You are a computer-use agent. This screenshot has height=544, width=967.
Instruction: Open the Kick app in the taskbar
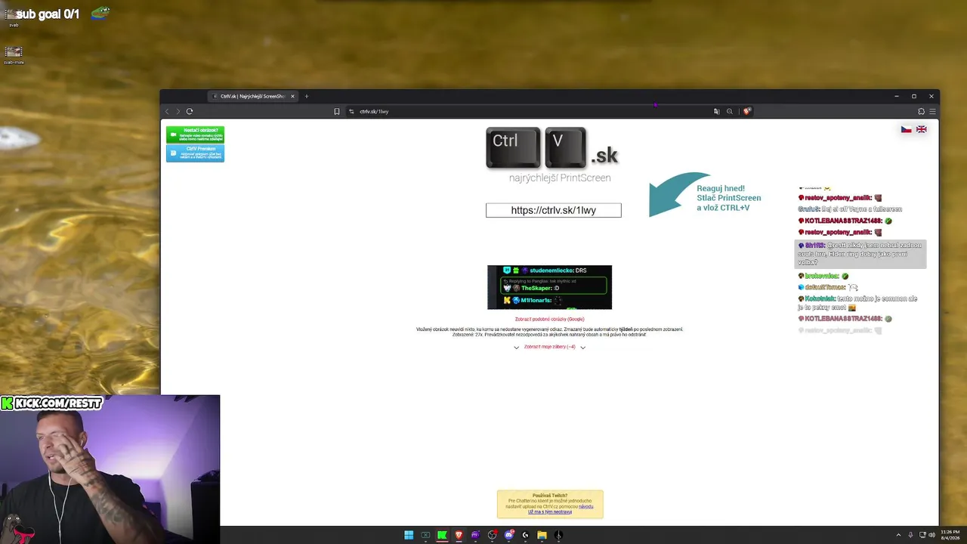click(x=442, y=535)
